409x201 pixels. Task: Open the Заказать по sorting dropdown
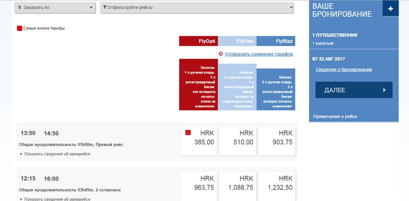tap(55, 8)
